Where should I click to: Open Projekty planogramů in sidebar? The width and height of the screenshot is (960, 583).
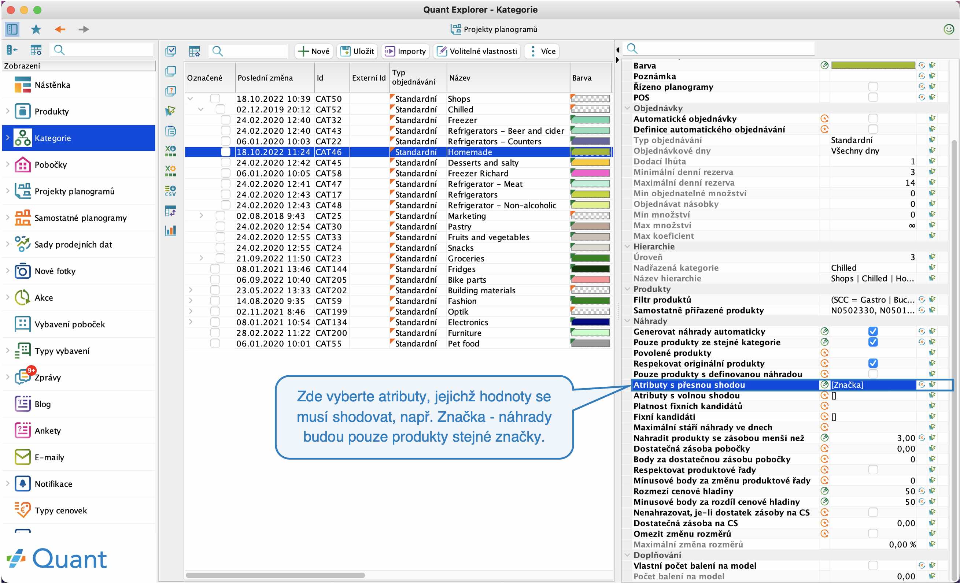click(78, 191)
